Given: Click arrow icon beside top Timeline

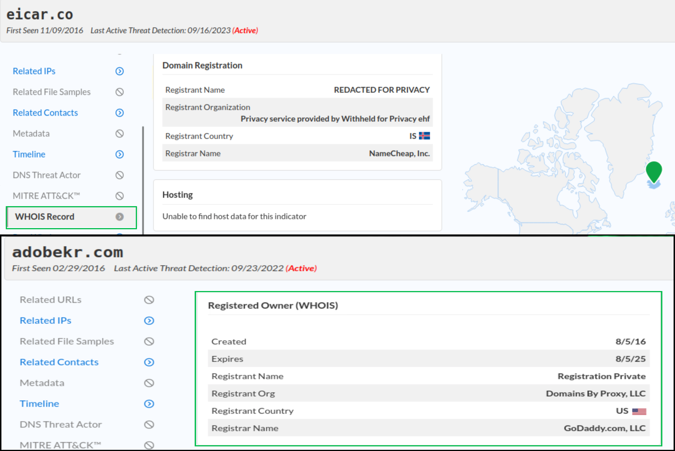Looking at the screenshot, I should tap(120, 154).
